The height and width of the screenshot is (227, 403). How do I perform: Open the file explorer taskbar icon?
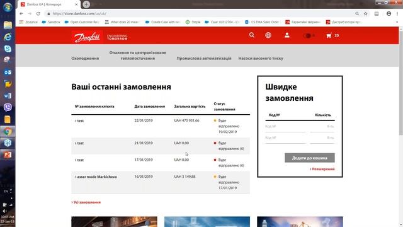tap(8, 25)
